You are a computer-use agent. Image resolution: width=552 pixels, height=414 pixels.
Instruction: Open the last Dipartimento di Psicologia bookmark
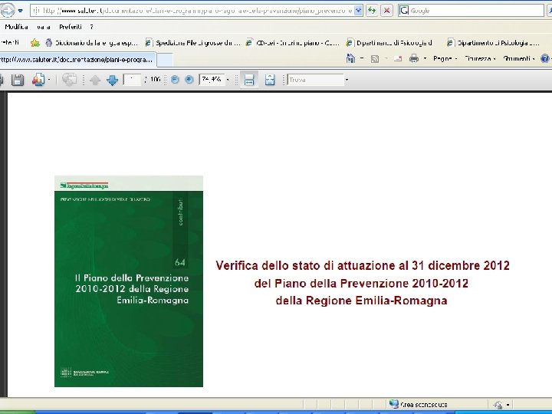coord(493,43)
